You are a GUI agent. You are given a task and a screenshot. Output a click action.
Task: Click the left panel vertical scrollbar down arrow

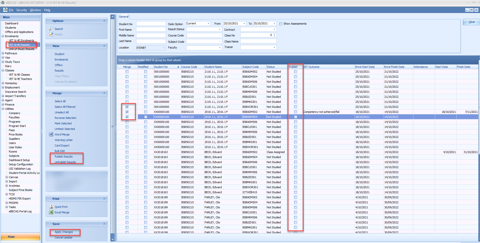[112, 239]
